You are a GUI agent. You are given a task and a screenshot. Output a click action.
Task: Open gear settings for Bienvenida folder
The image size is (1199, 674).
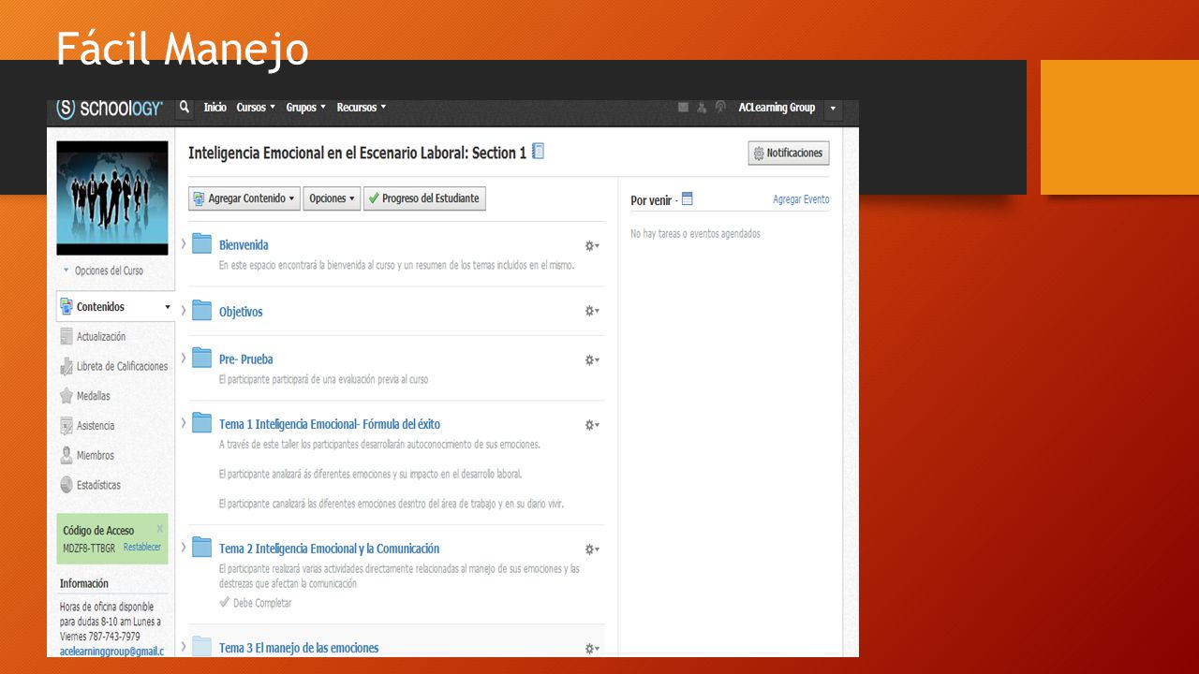pyautogui.click(x=592, y=245)
